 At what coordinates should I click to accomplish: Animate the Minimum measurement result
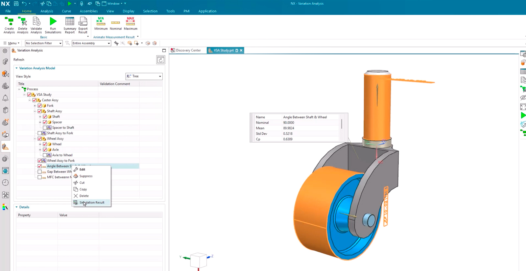coord(101,22)
